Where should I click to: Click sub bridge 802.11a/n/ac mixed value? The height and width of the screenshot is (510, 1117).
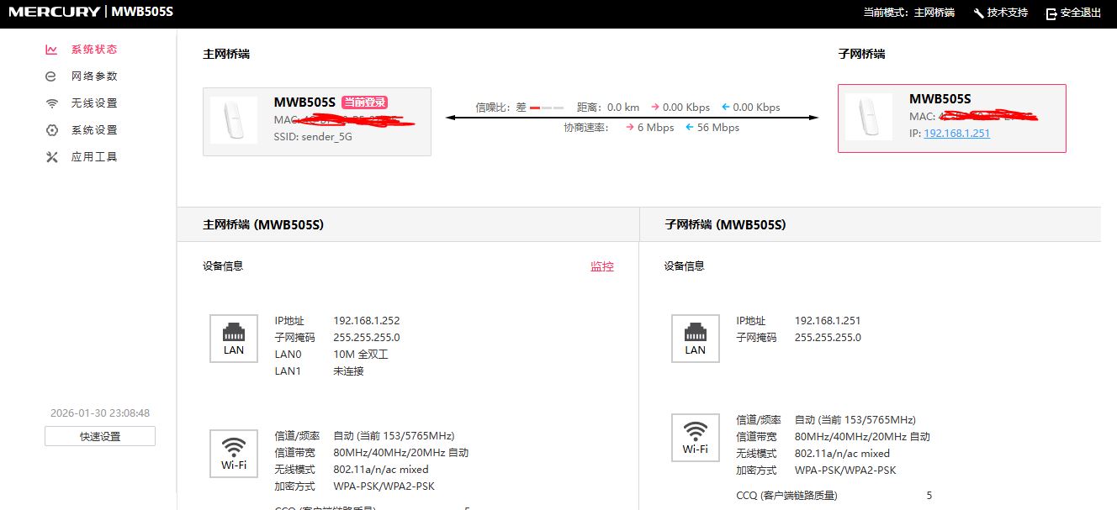pos(842,454)
